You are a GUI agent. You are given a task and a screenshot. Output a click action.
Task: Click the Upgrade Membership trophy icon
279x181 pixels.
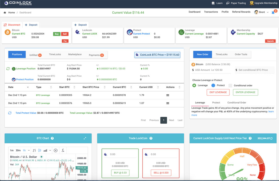click(251, 3)
